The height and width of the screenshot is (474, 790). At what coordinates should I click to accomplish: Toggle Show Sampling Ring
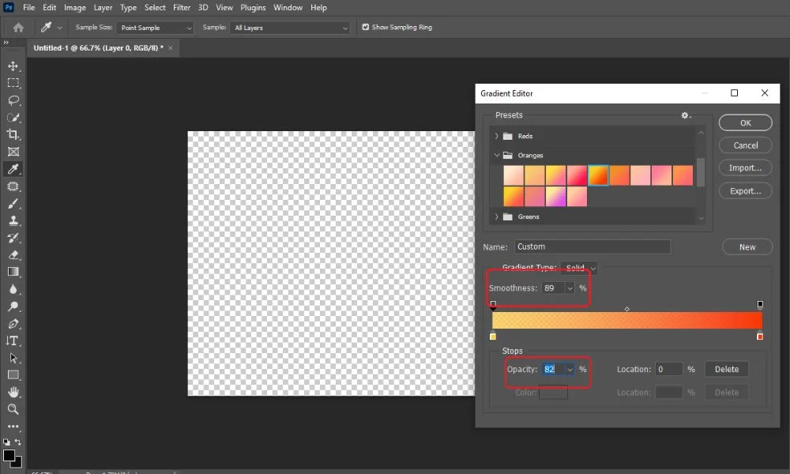tap(366, 26)
